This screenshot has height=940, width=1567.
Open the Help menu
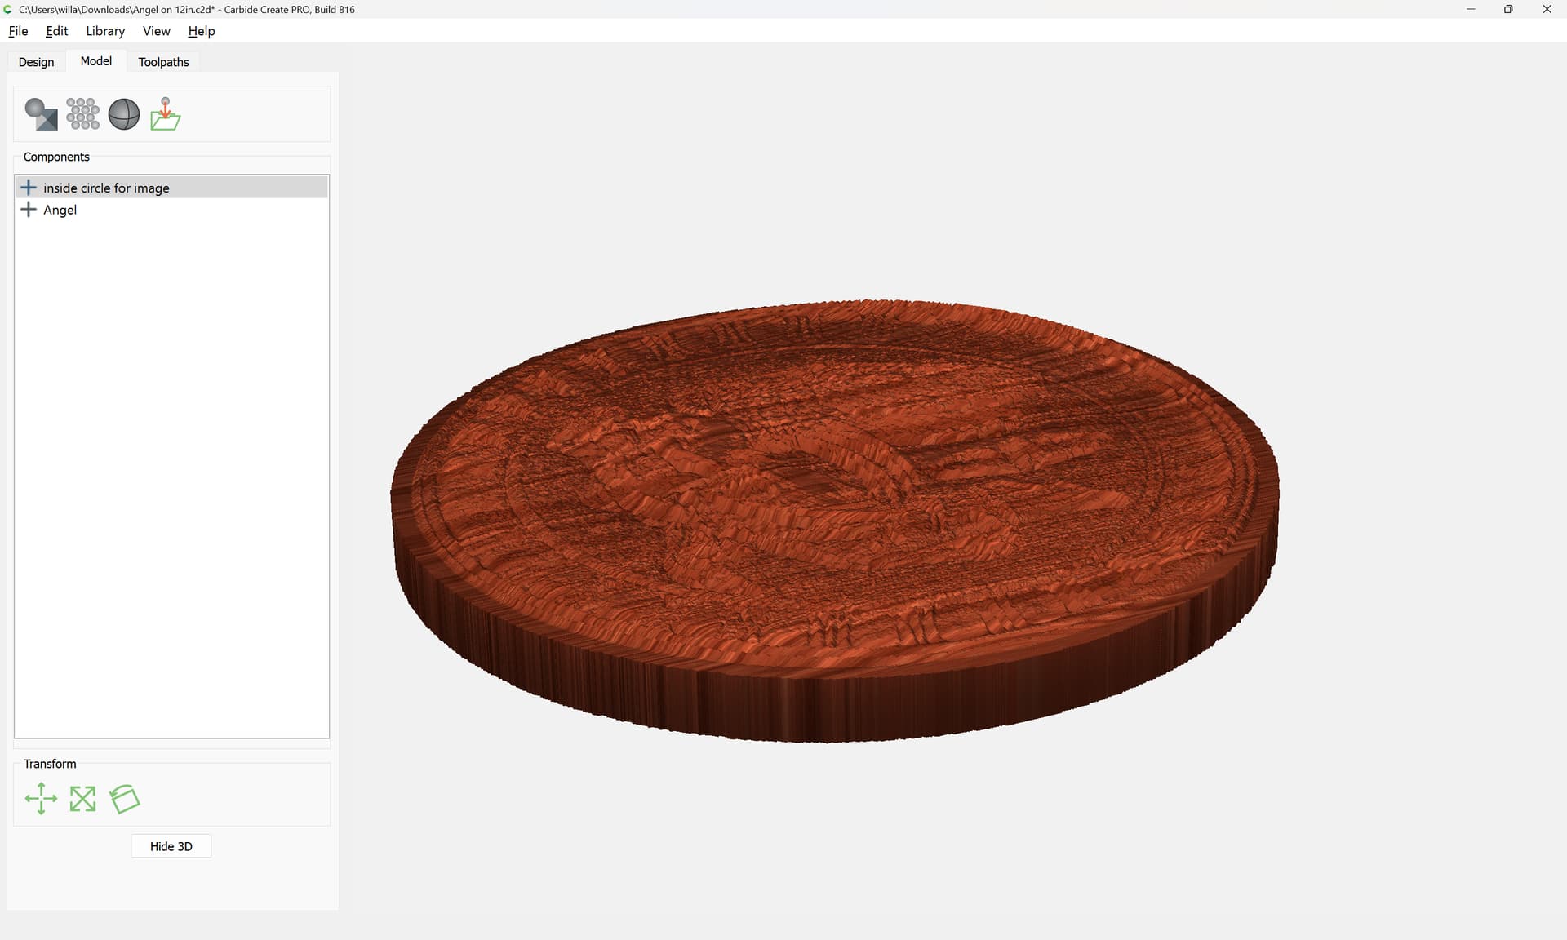202,31
